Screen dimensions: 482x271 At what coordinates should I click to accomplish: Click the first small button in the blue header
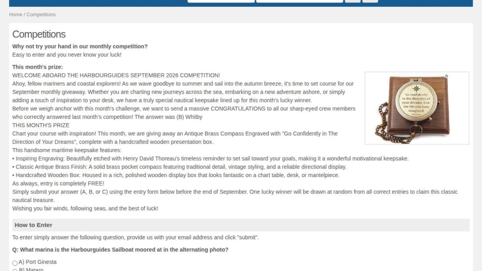pyautogui.click(x=353, y=1)
